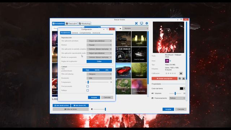This screenshot has width=231, height=130.
Task: Select the red car wallpaper thumbnail
Action: 123,71
